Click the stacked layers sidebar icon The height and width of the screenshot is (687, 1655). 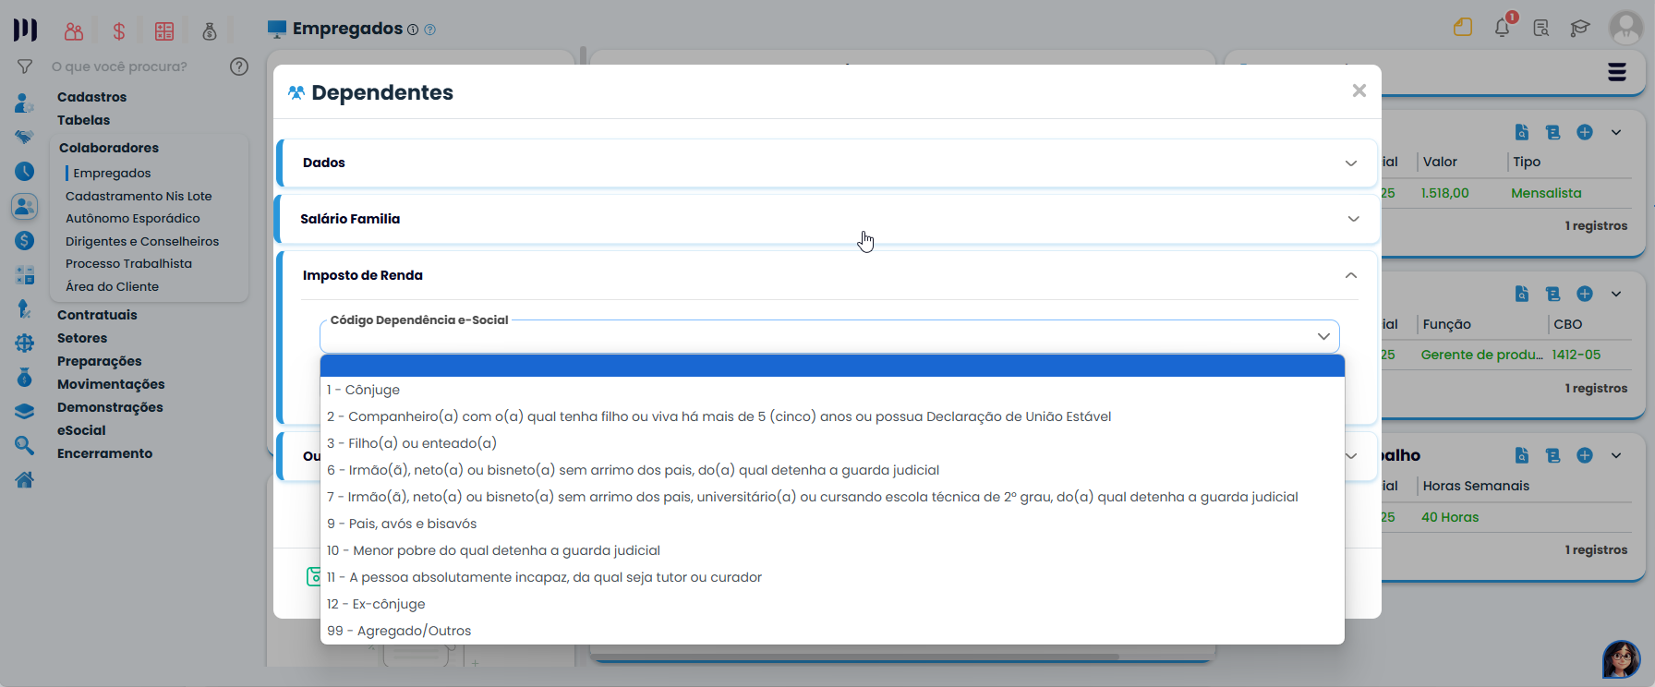point(25,412)
